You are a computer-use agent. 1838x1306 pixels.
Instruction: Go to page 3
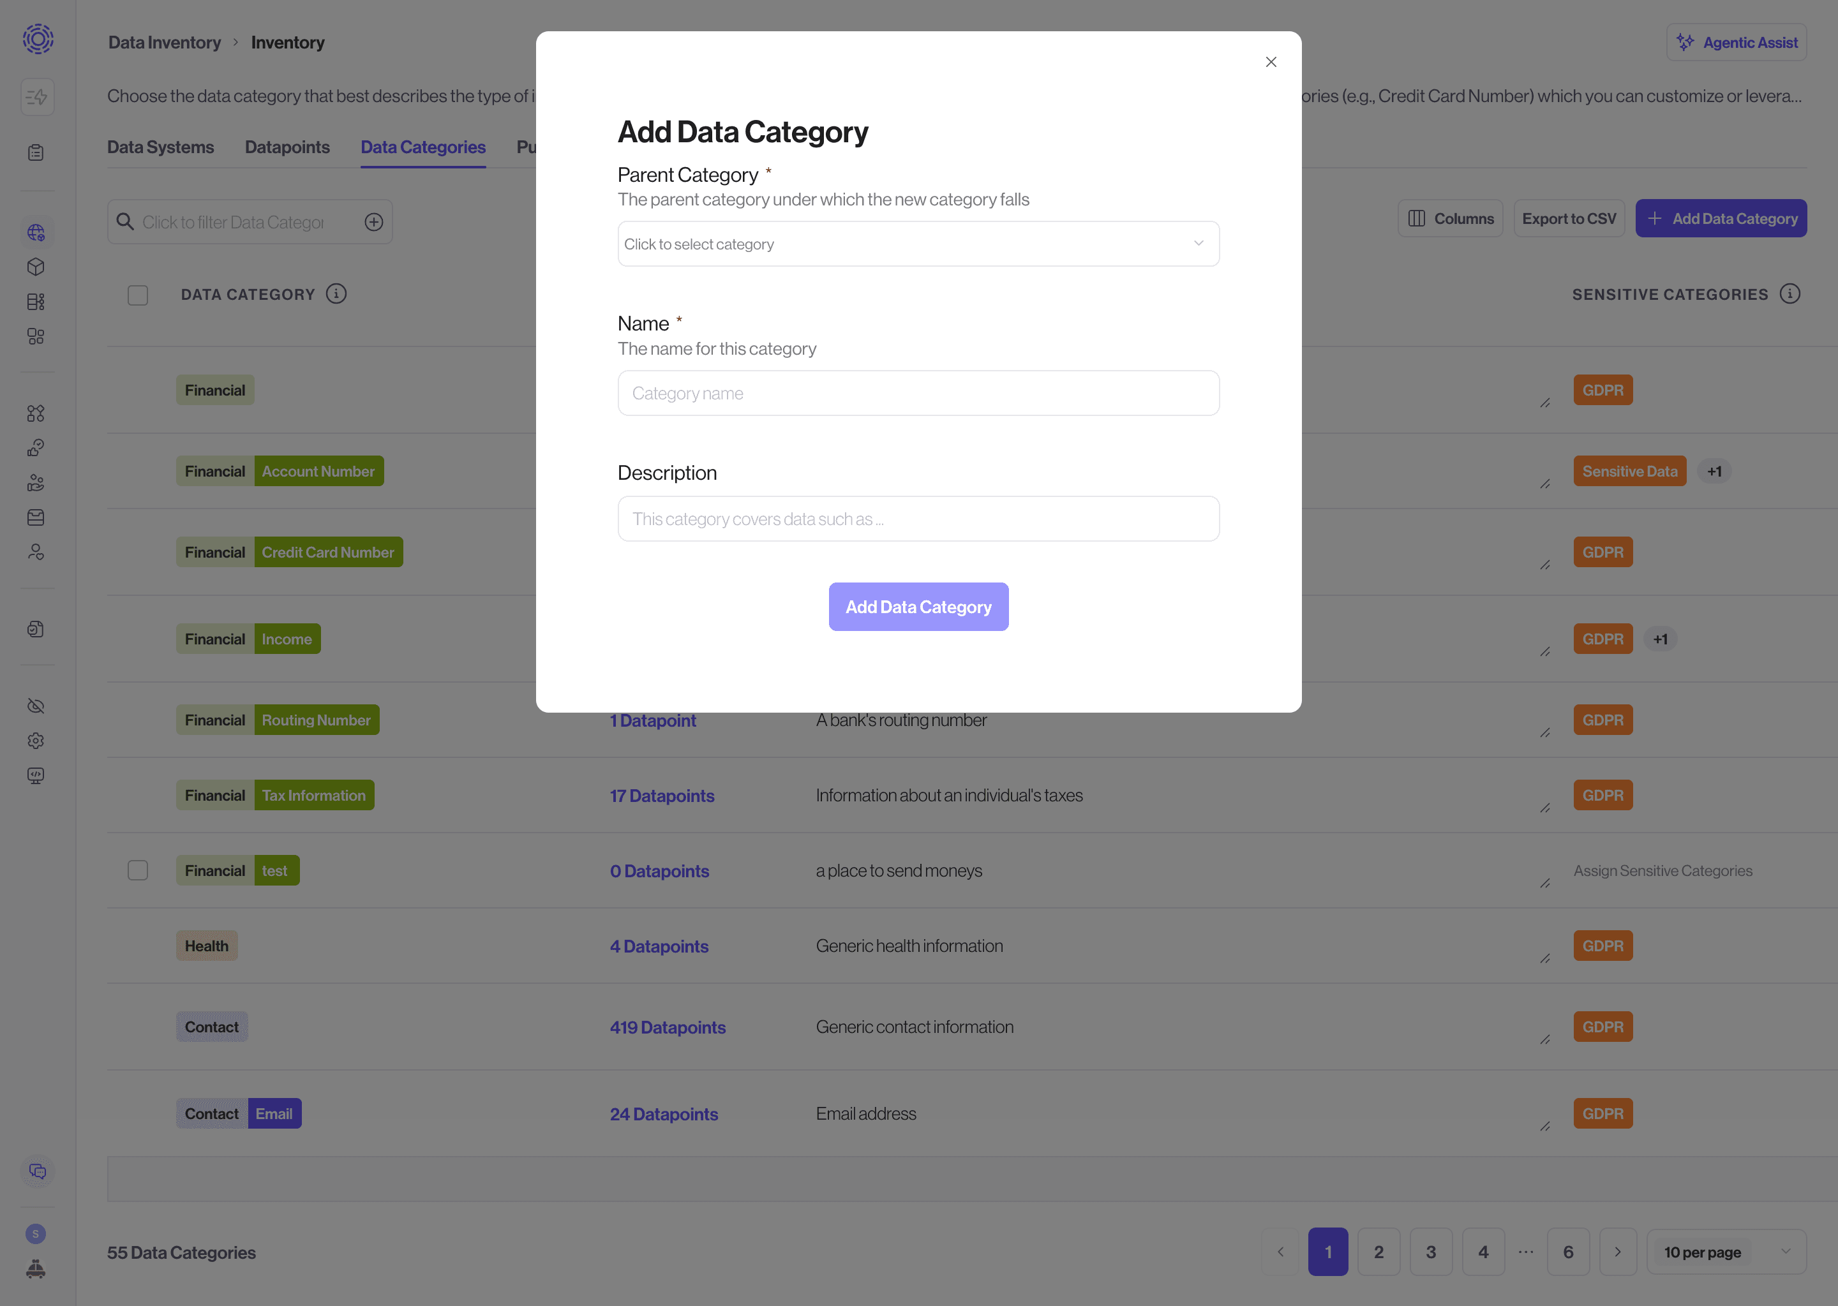coord(1431,1252)
